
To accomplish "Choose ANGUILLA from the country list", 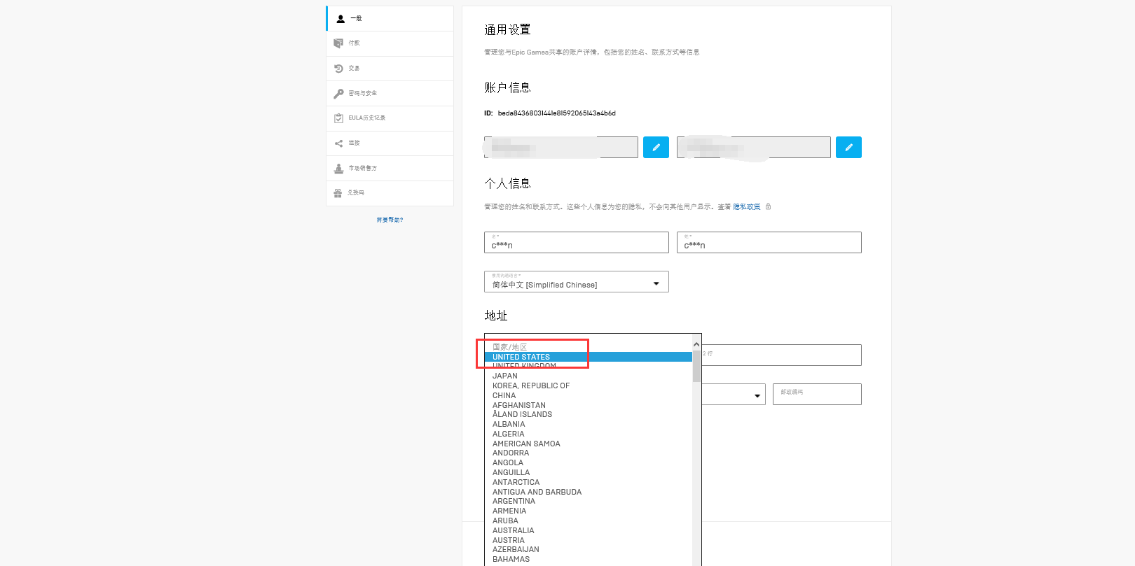I will pos(589,472).
